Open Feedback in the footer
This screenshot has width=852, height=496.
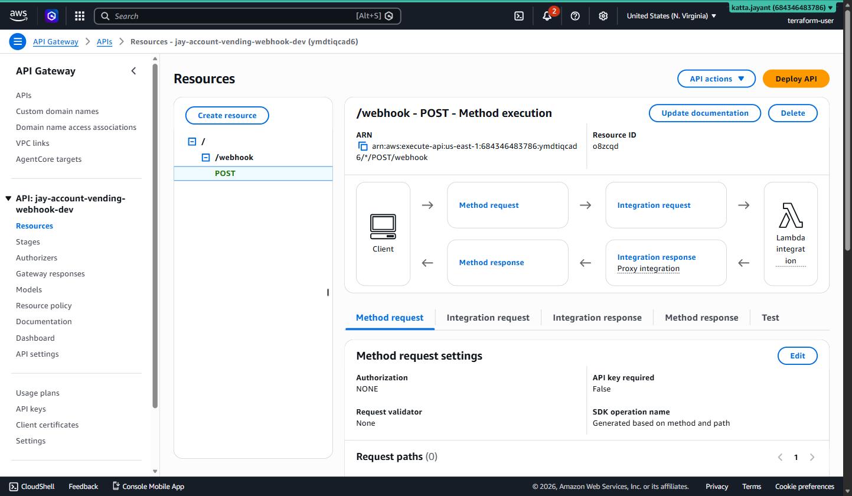[x=83, y=487]
